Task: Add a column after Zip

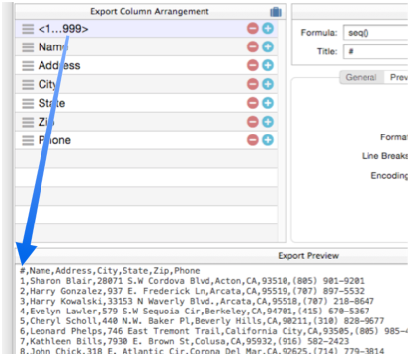Action: pos(268,122)
